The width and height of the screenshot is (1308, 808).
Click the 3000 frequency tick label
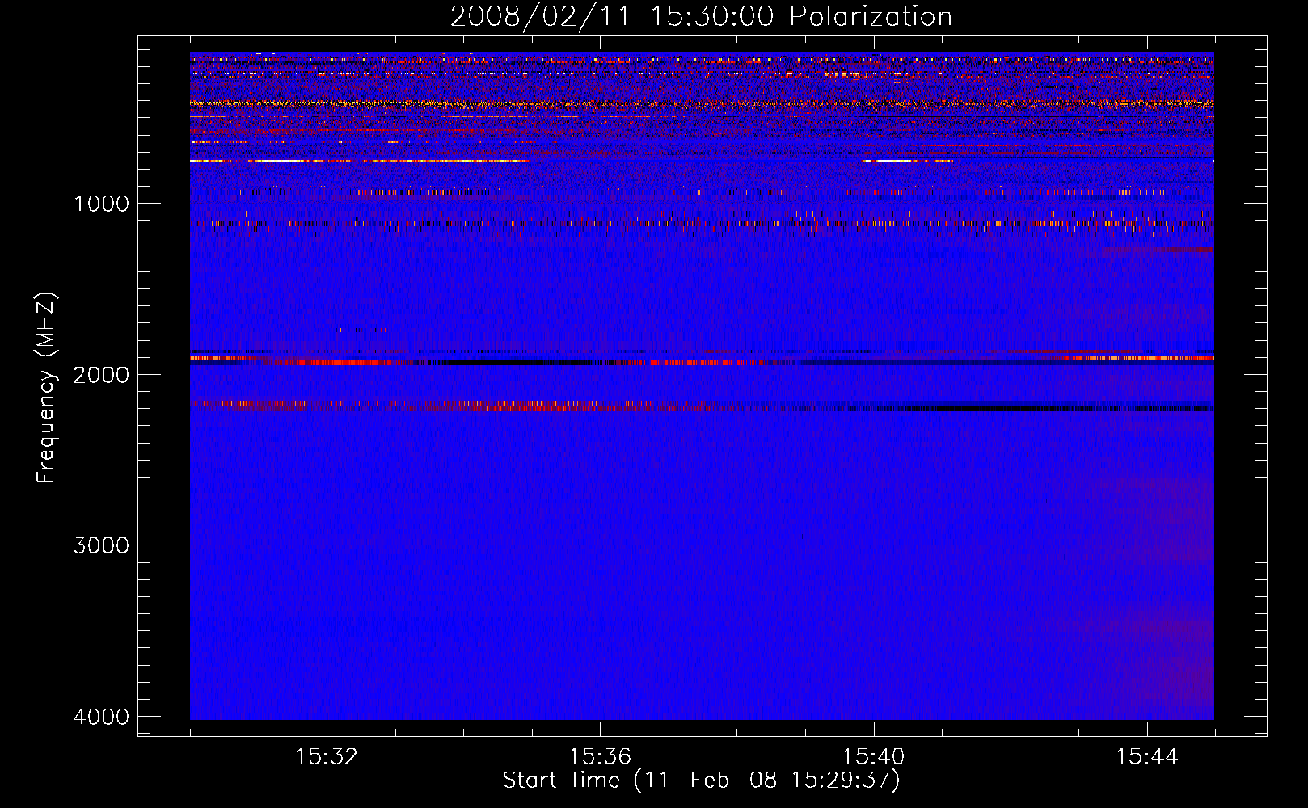[101, 545]
